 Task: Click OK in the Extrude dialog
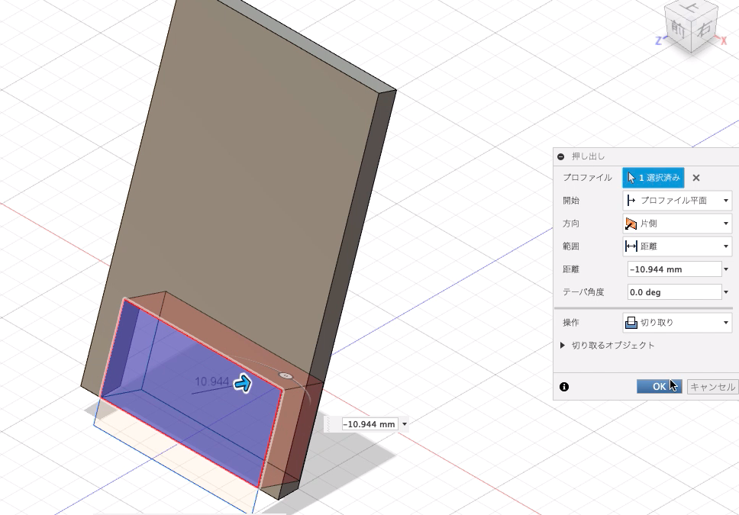pyautogui.click(x=659, y=386)
